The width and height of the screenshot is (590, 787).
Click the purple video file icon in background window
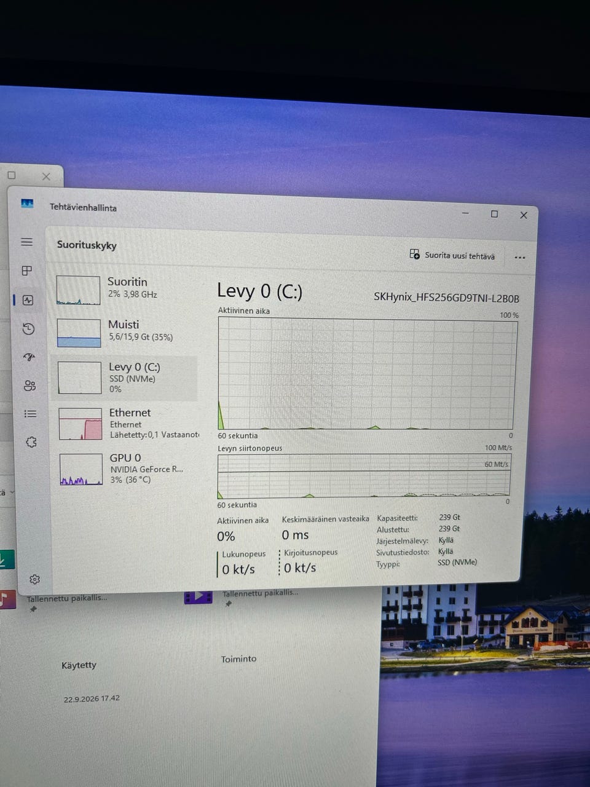coord(198,596)
